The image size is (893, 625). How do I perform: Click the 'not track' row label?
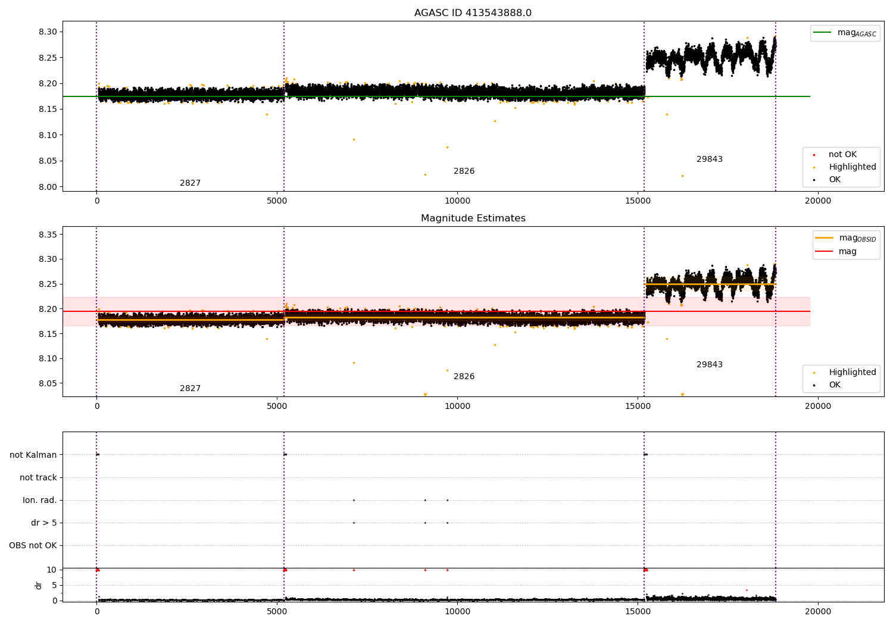pyautogui.click(x=38, y=478)
